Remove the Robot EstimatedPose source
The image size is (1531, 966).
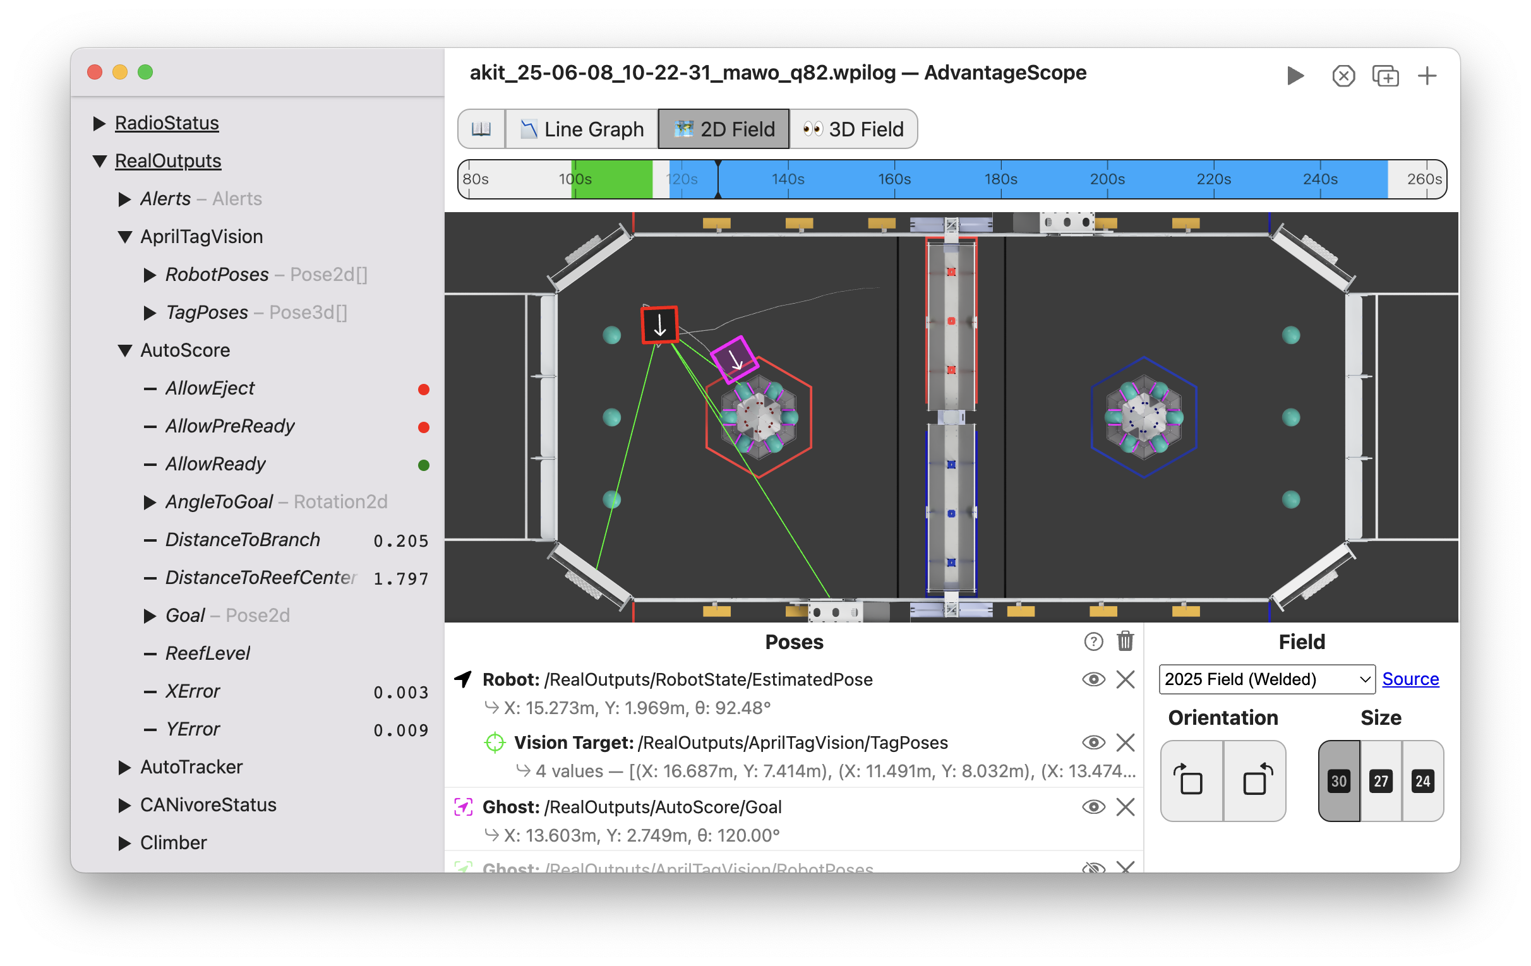point(1126,680)
